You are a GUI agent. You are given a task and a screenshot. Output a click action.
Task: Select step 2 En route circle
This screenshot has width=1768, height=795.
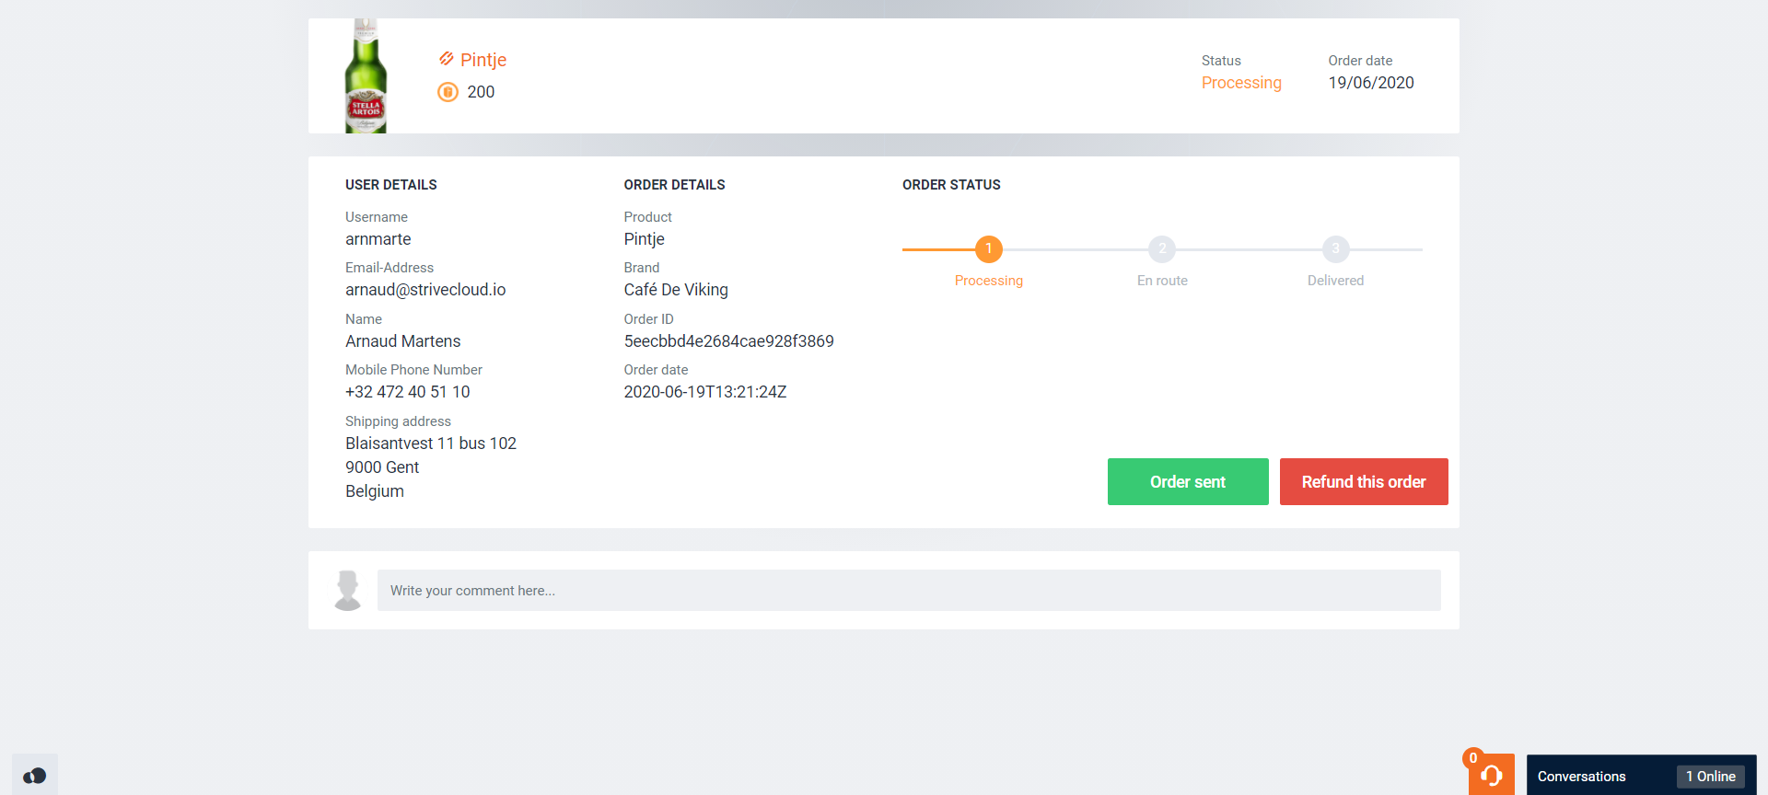tap(1162, 248)
